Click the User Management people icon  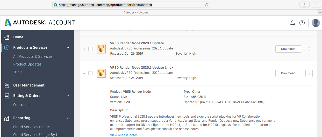click(x=7, y=85)
